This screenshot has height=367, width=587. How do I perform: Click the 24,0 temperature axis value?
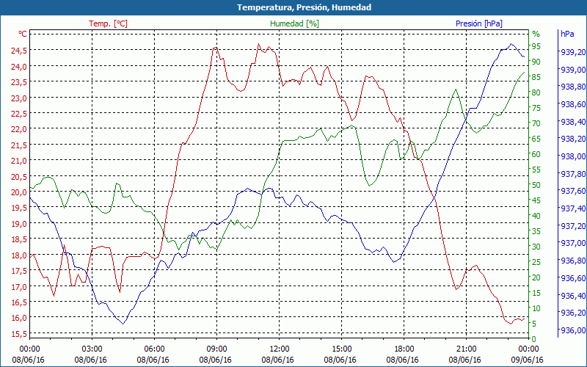point(19,66)
